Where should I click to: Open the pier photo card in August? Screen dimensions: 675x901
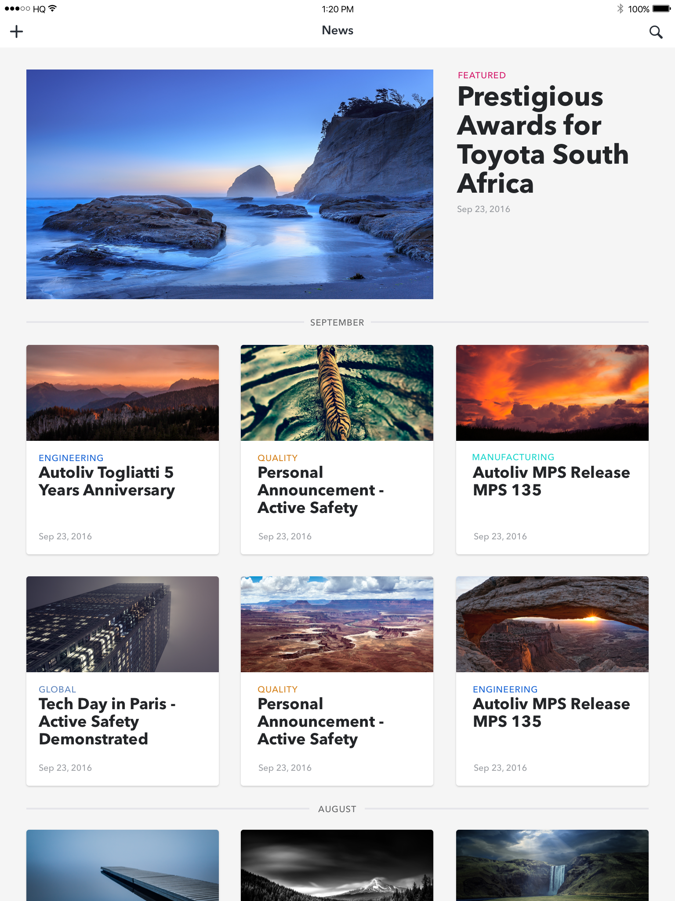coord(122,865)
